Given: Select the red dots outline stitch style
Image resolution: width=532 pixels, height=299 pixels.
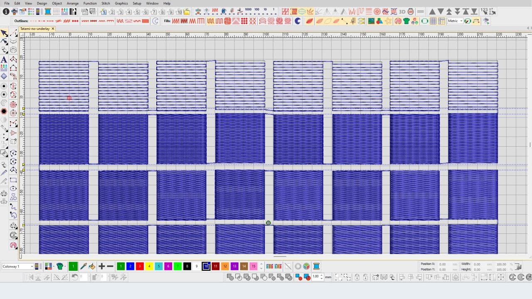Looking at the screenshot, I should [75, 21].
